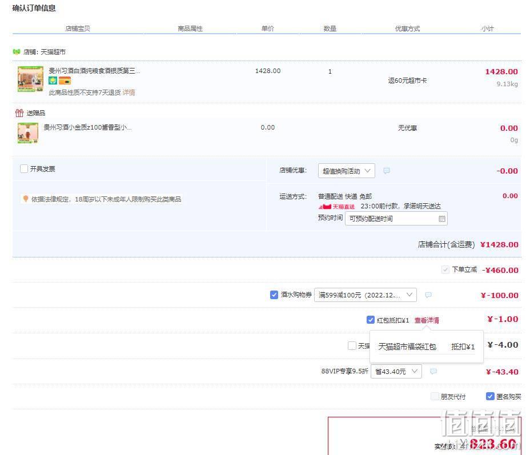
Task: Click the unit price 1428.00 in the 单价 column
Action: (x=268, y=71)
